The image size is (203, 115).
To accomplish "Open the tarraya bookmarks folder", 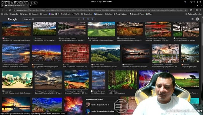I will pos(24,14).
